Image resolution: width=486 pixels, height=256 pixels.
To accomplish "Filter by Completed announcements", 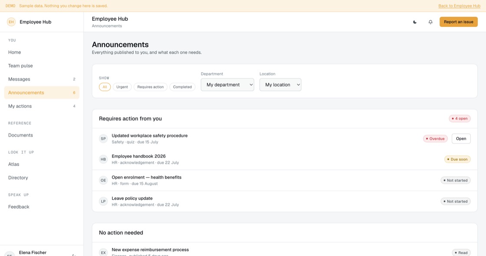I will coord(182,87).
